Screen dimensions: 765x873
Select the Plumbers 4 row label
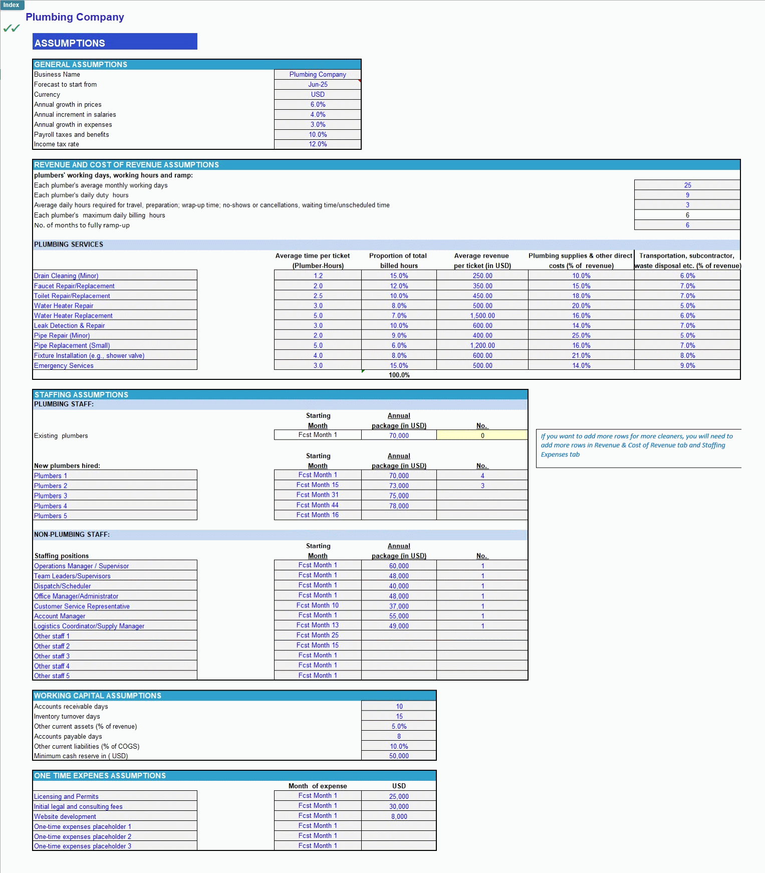click(115, 506)
